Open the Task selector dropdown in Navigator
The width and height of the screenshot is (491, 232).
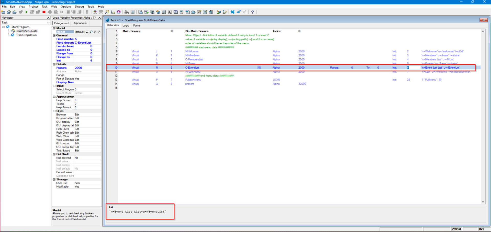[x=49, y=22]
